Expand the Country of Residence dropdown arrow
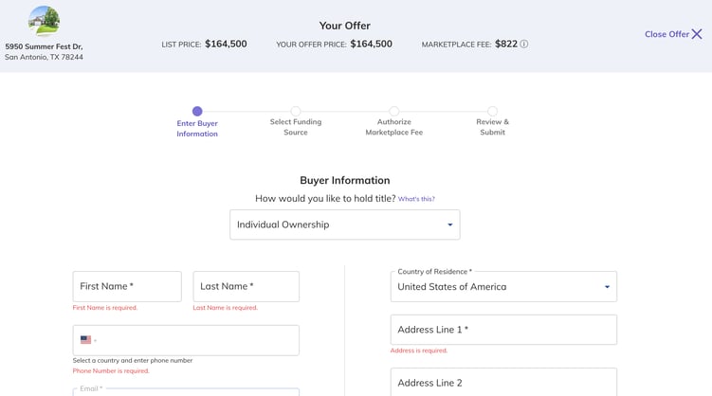This screenshot has width=712, height=396. [x=607, y=287]
